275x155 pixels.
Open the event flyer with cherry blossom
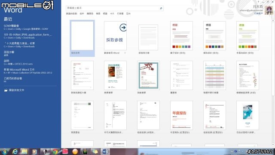[148, 75]
